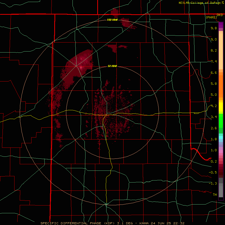This screenshot has width=225, height=225.
Task: Click the pink swatch on the color bar
Action: click(x=221, y=151)
